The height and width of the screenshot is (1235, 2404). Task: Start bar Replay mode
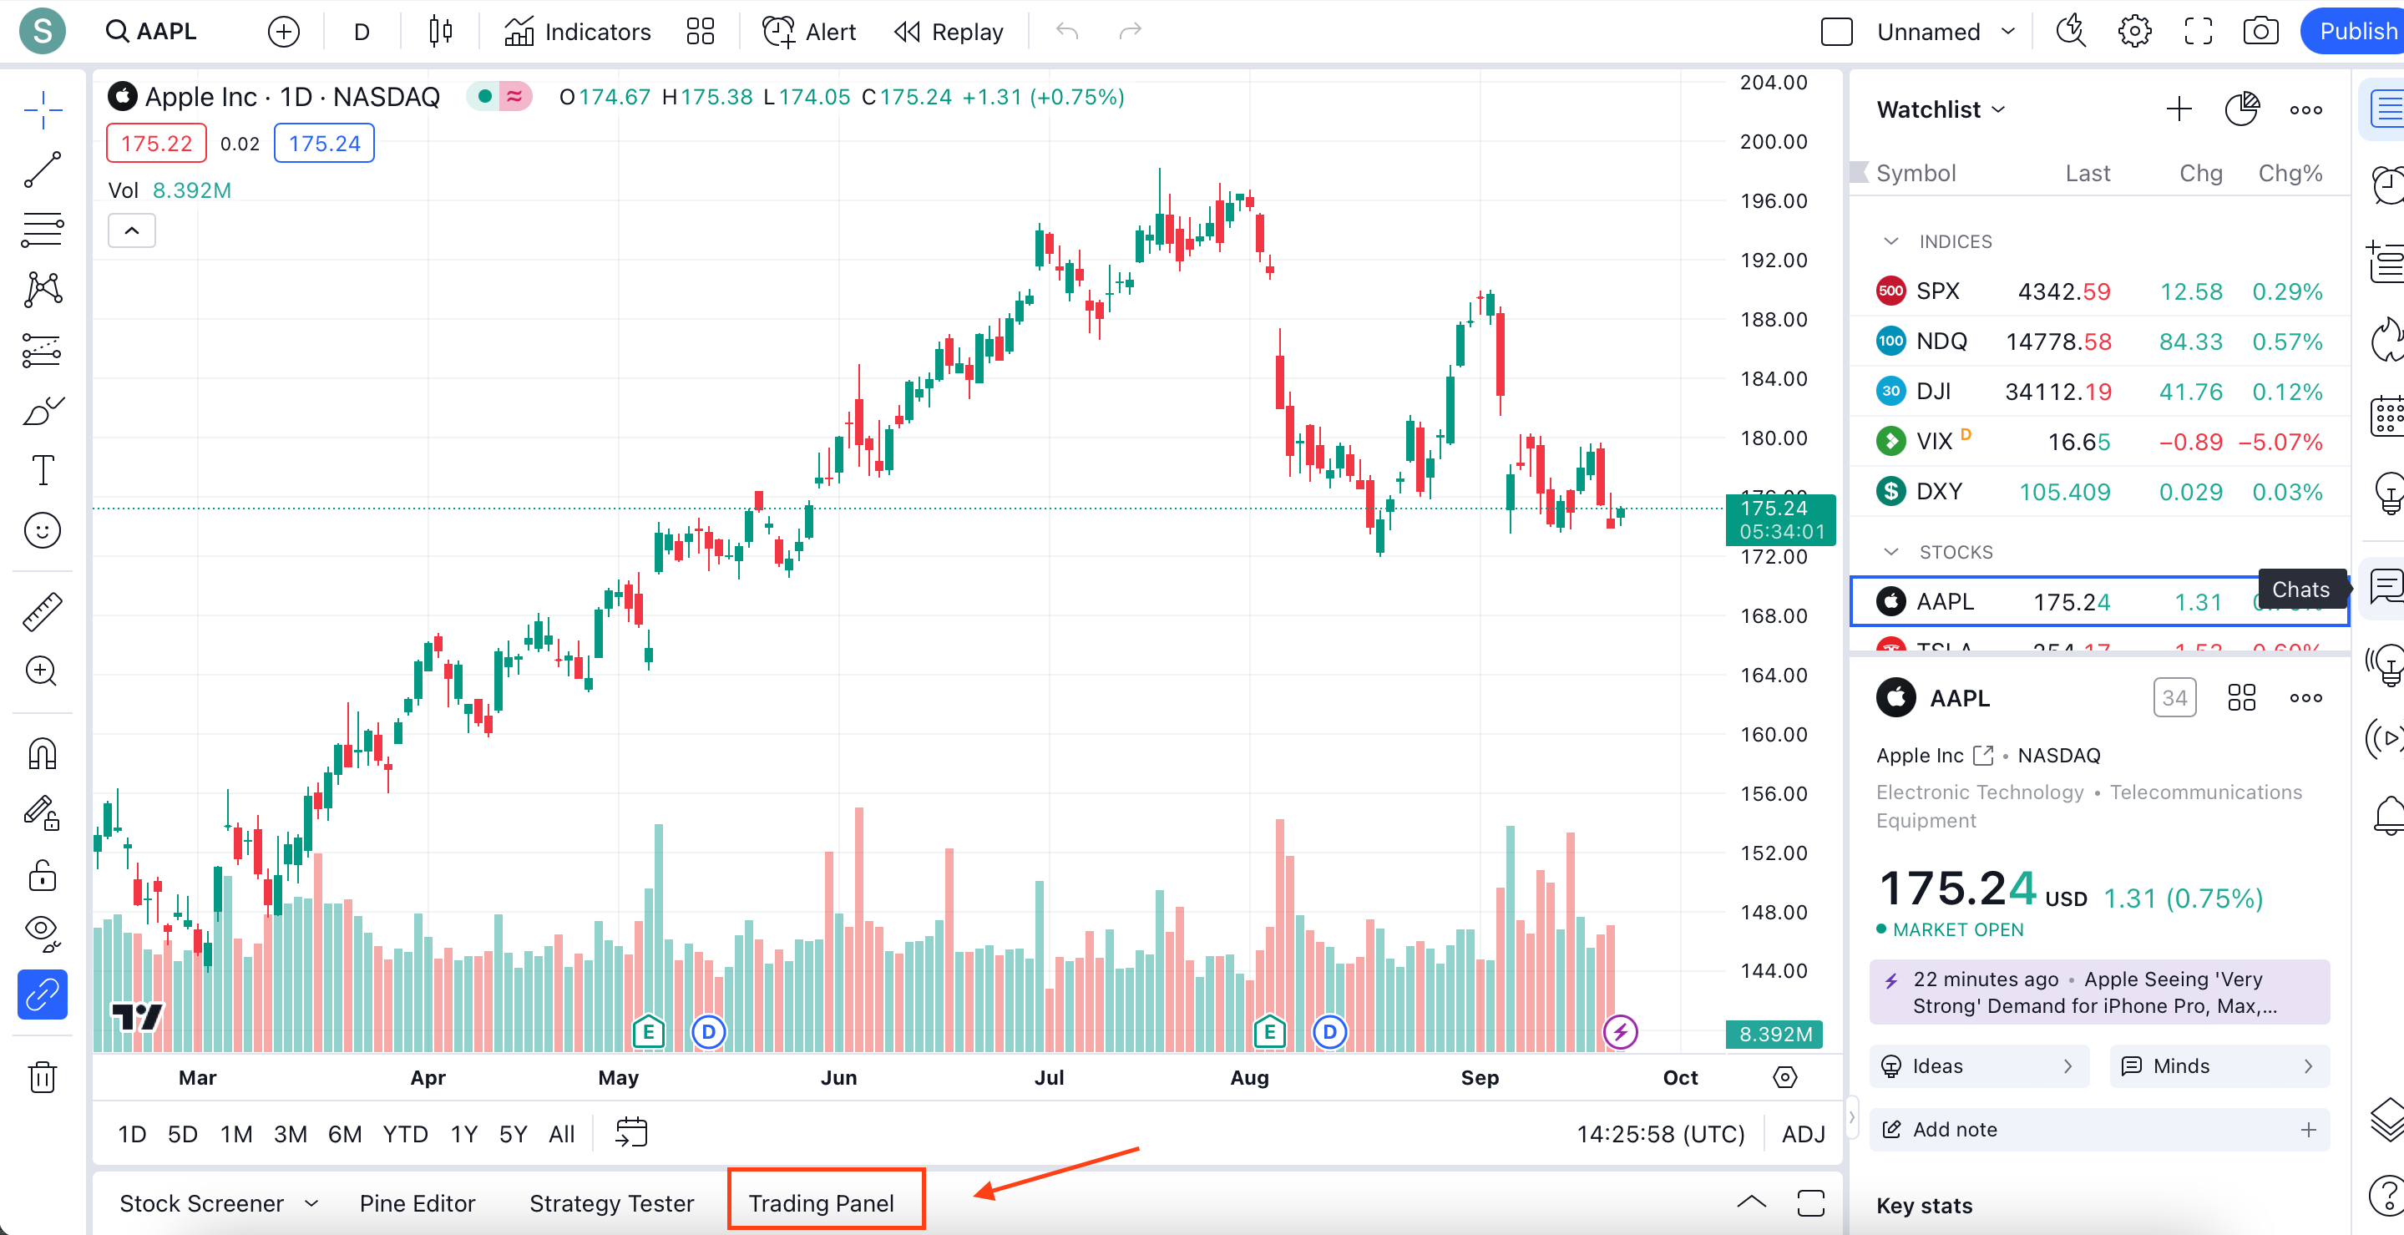[x=949, y=32]
